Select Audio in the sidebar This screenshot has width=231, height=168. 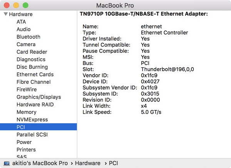[23, 29]
